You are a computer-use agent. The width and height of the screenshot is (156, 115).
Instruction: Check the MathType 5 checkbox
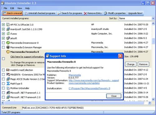(3, 84)
